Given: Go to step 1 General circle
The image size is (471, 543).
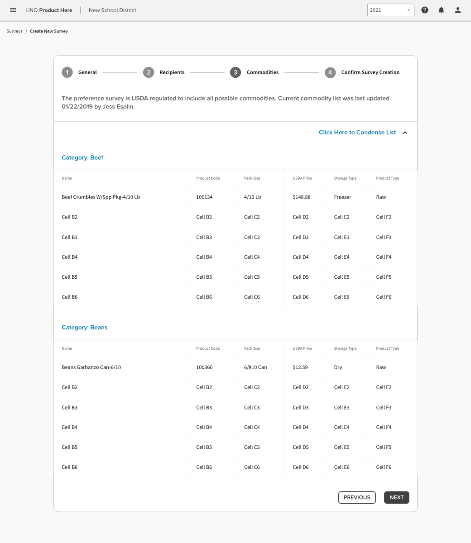Looking at the screenshot, I should 67,72.
